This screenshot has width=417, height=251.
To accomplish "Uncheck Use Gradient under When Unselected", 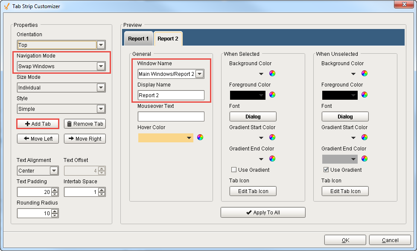I will pyautogui.click(x=326, y=170).
